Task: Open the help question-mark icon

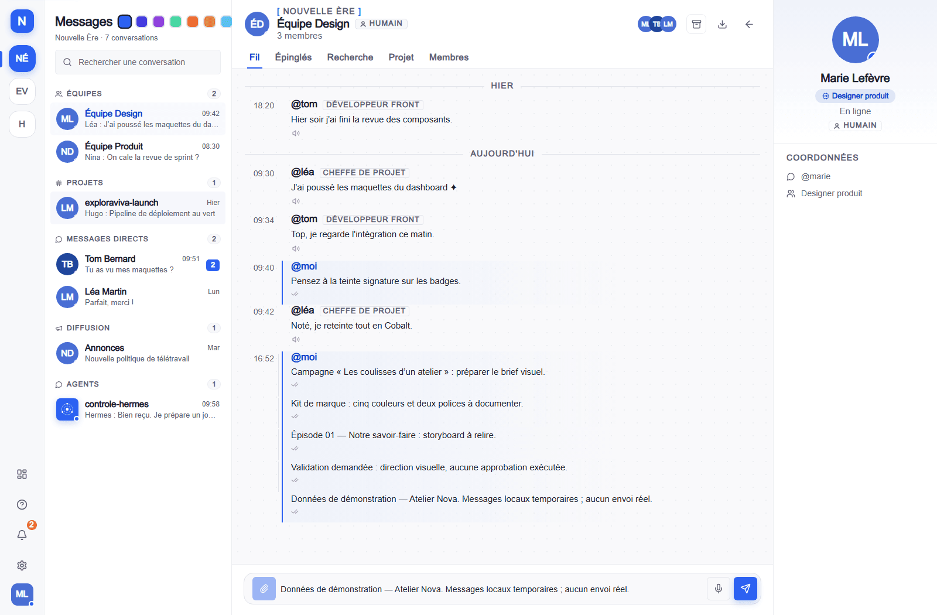Action: click(22, 505)
